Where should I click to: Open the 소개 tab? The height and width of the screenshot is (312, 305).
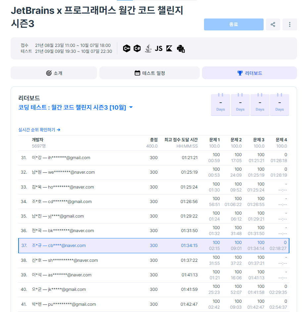click(x=54, y=73)
